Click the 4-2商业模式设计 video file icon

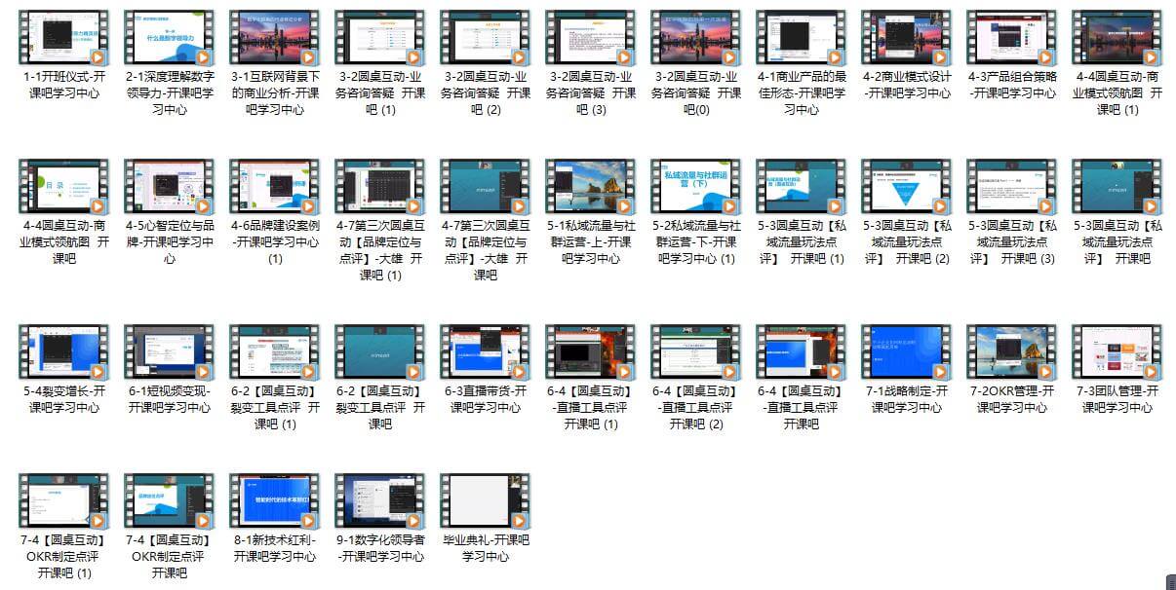[907, 37]
